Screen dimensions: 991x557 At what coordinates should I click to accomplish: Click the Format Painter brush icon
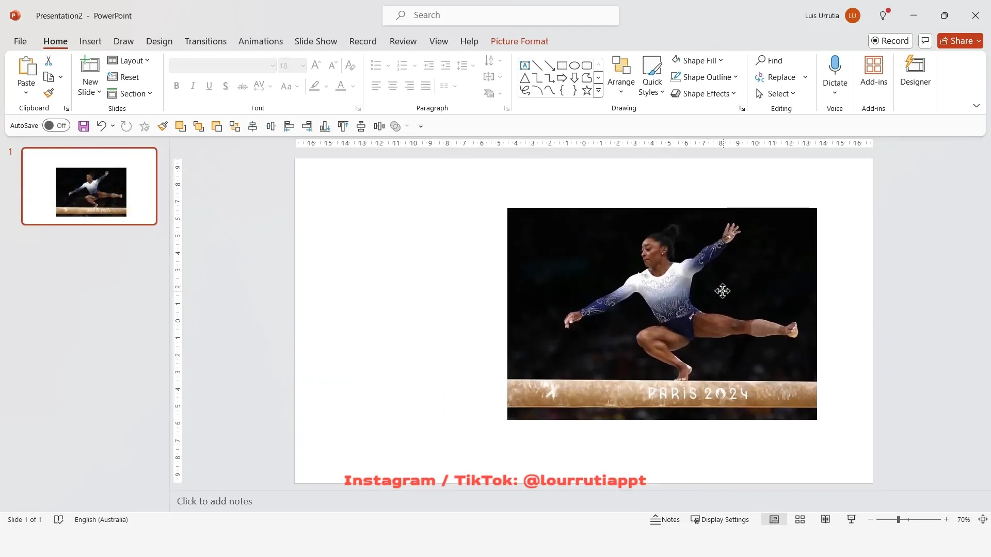[49, 93]
